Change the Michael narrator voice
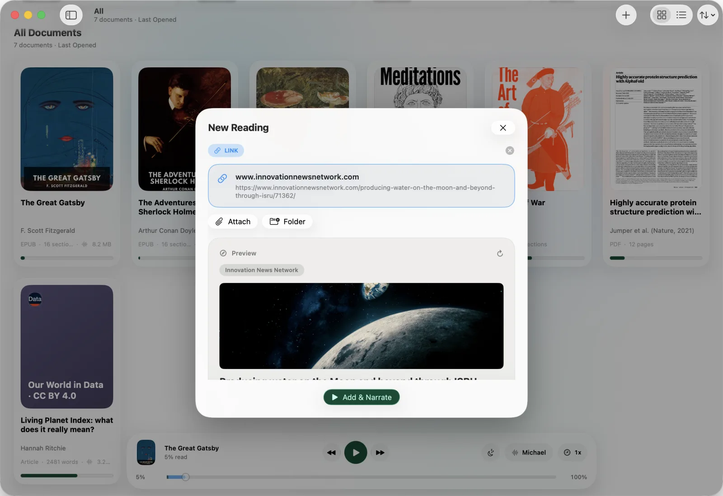The width and height of the screenshot is (723, 496). tap(529, 453)
